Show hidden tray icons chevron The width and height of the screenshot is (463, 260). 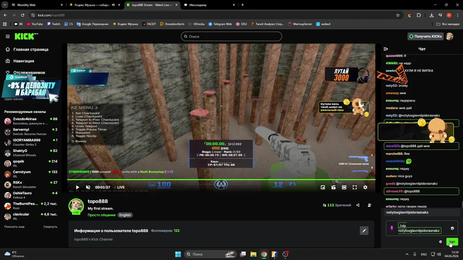coord(407,254)
